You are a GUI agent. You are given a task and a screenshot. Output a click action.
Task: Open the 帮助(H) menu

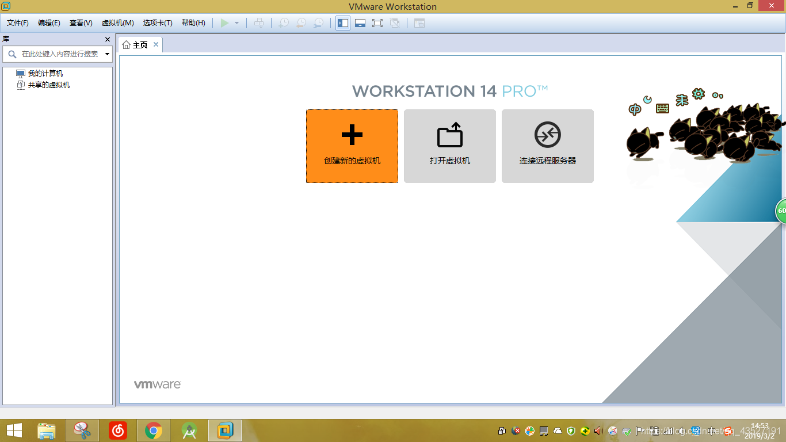pos(193,23)
